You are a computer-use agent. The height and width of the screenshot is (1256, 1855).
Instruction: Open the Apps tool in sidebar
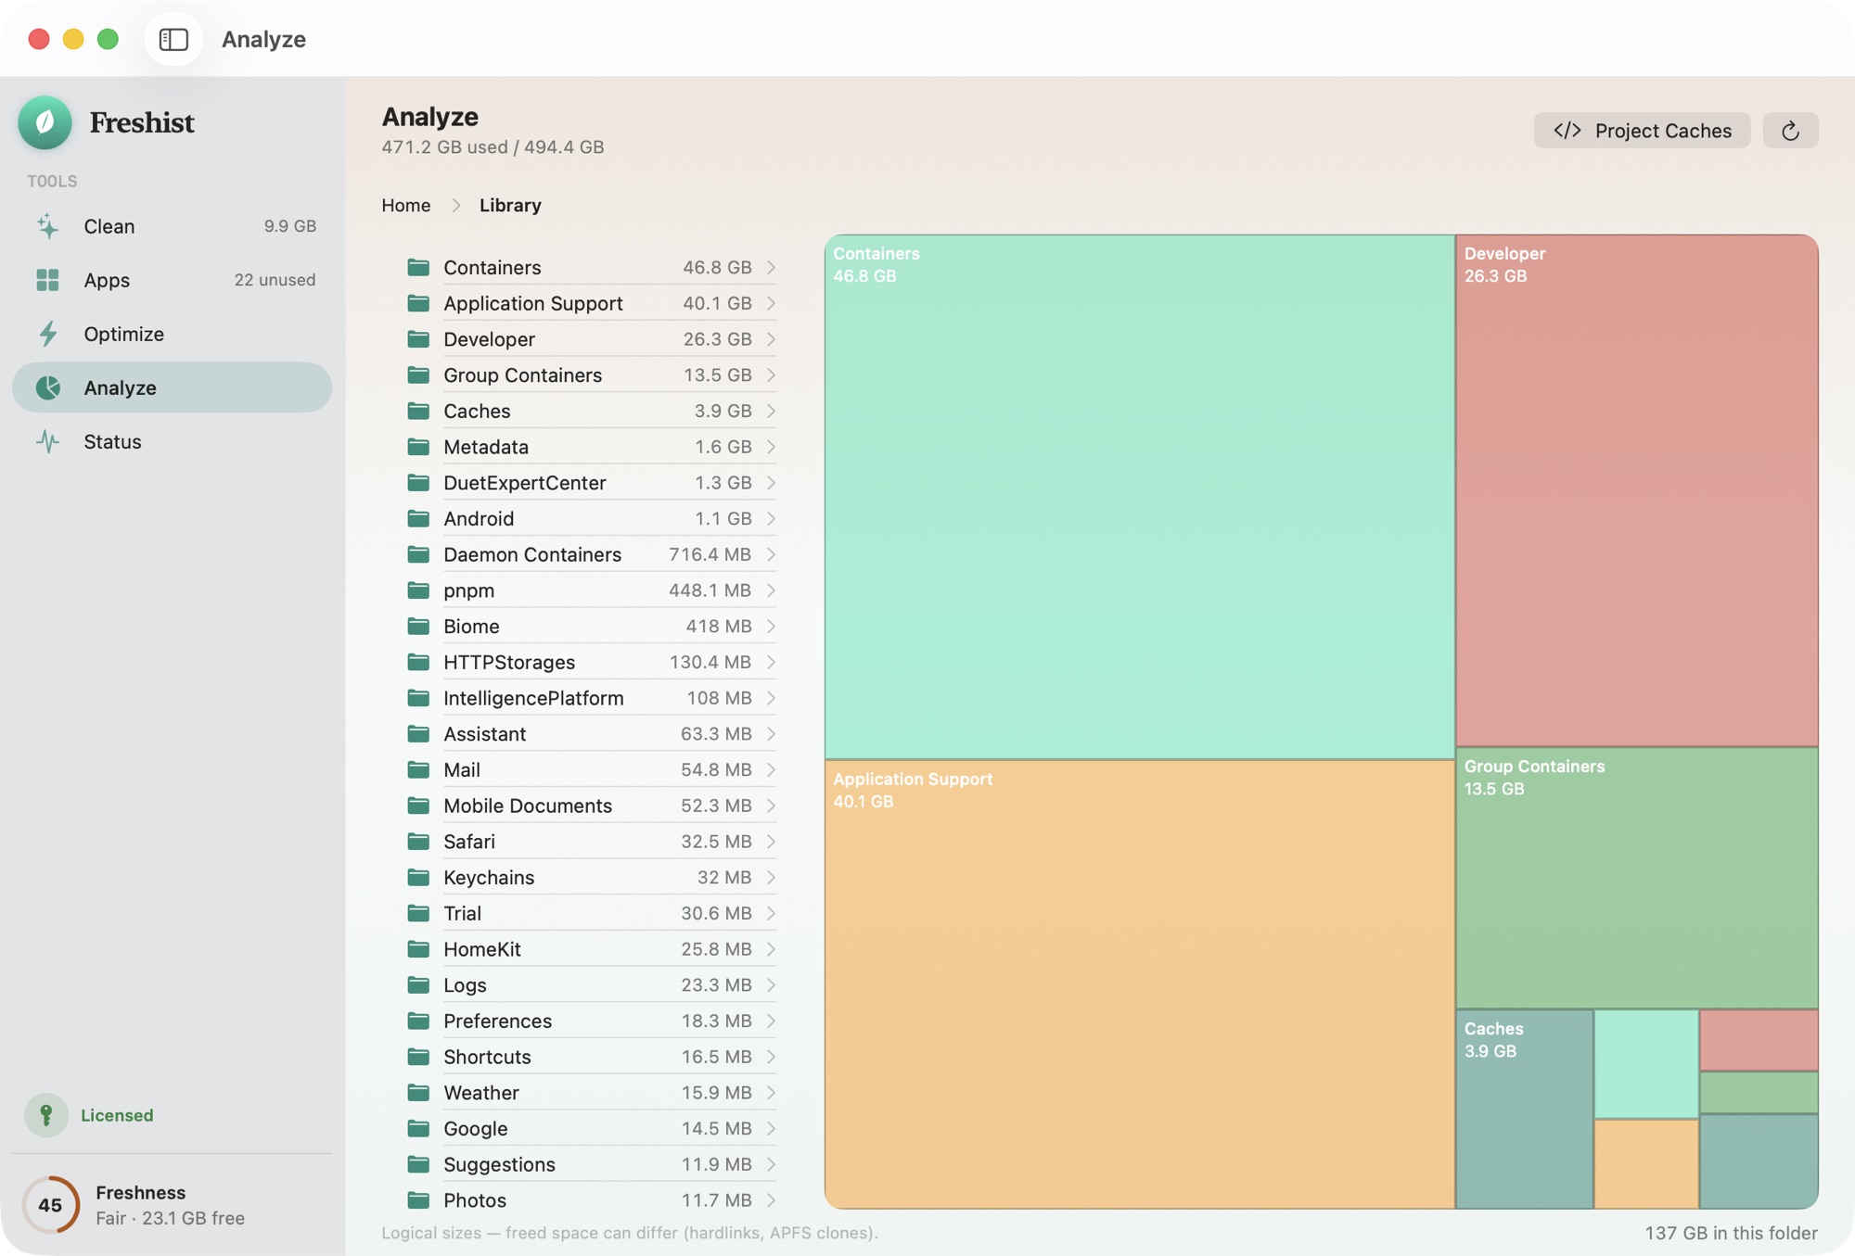click(x=173, y=280)
